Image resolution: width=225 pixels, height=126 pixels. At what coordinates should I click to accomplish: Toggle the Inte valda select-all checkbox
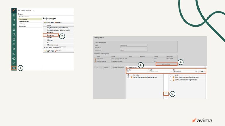pos(128,75)
